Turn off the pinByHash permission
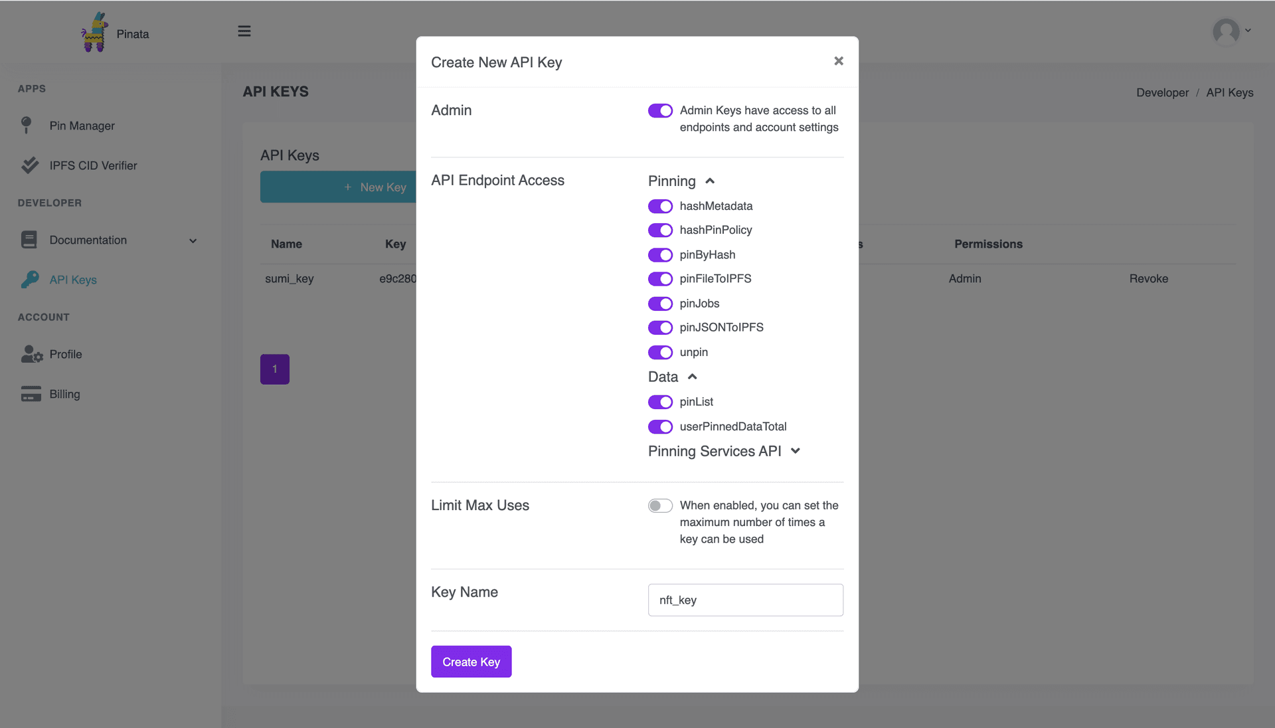Image resolution: width=1275 pixels, height=728 pixels. pyautogui.click(x=660, y=254)
